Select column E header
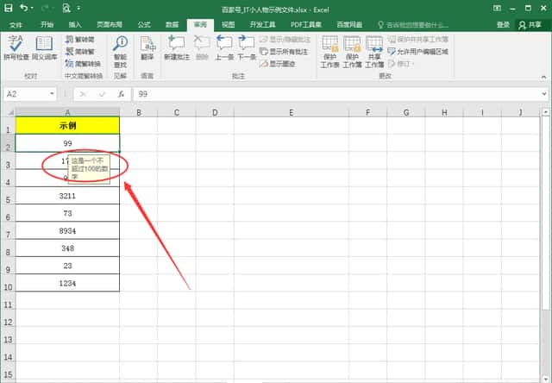The image size is (552, 383). pos(292,113)
